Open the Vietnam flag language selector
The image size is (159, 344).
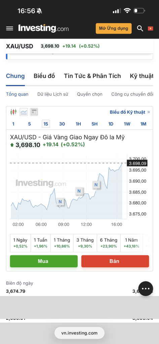coord(151,28)
